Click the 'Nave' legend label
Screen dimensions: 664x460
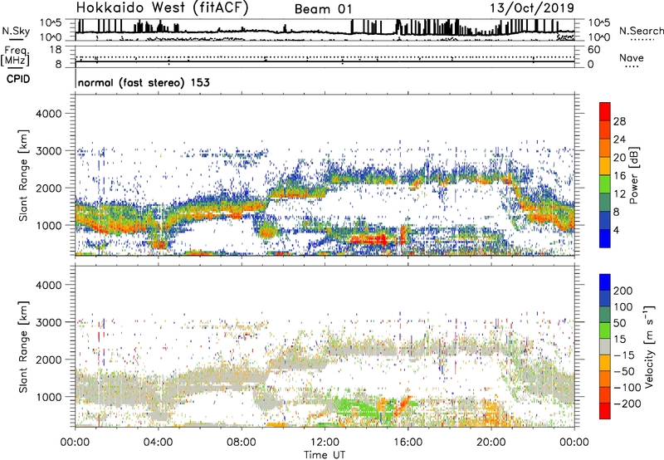[x=632, y=57]
